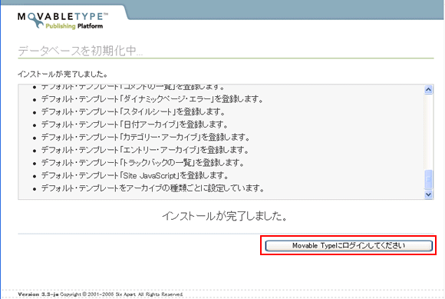Select the log line about 「日付アーカイブ」
The width and height of the screenshot is (445, 299).
pyautogui.click(x=135, y=125)
